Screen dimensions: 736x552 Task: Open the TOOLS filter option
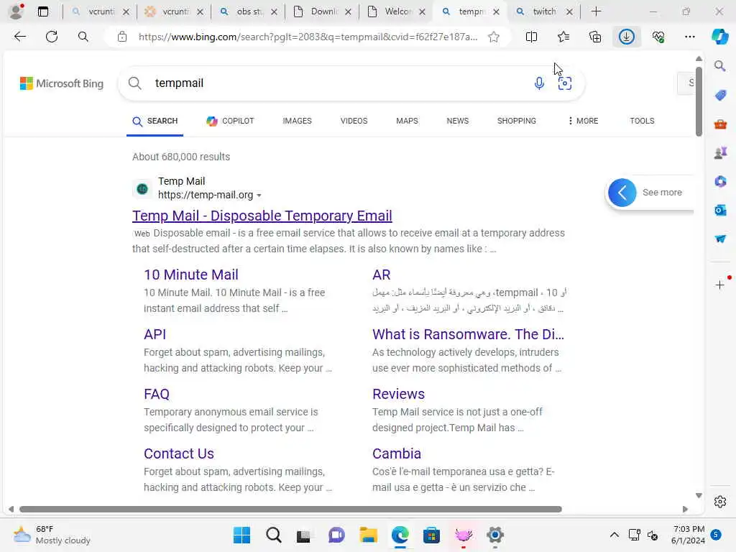click(x=642, y=121)
